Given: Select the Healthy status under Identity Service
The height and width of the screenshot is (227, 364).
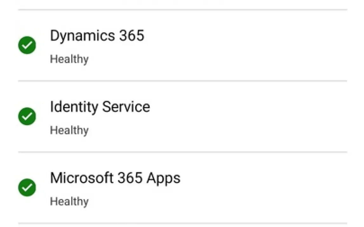Looking at the screenshot, I should click(69, 130).
